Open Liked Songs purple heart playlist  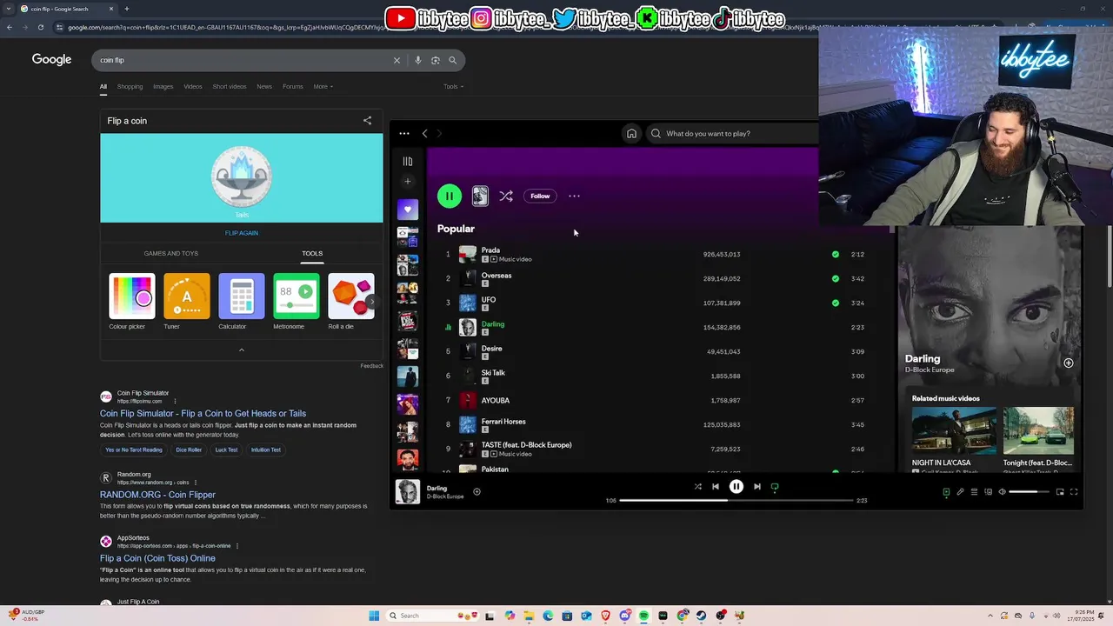(x=407, y=209)
